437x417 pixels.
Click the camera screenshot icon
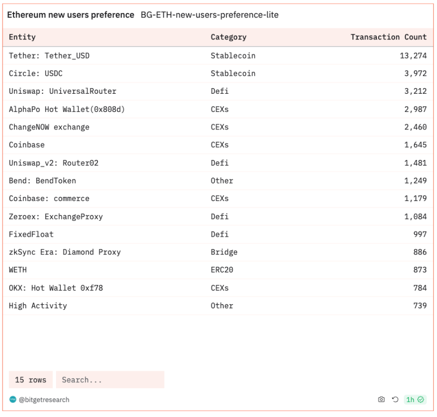point(381,400)
